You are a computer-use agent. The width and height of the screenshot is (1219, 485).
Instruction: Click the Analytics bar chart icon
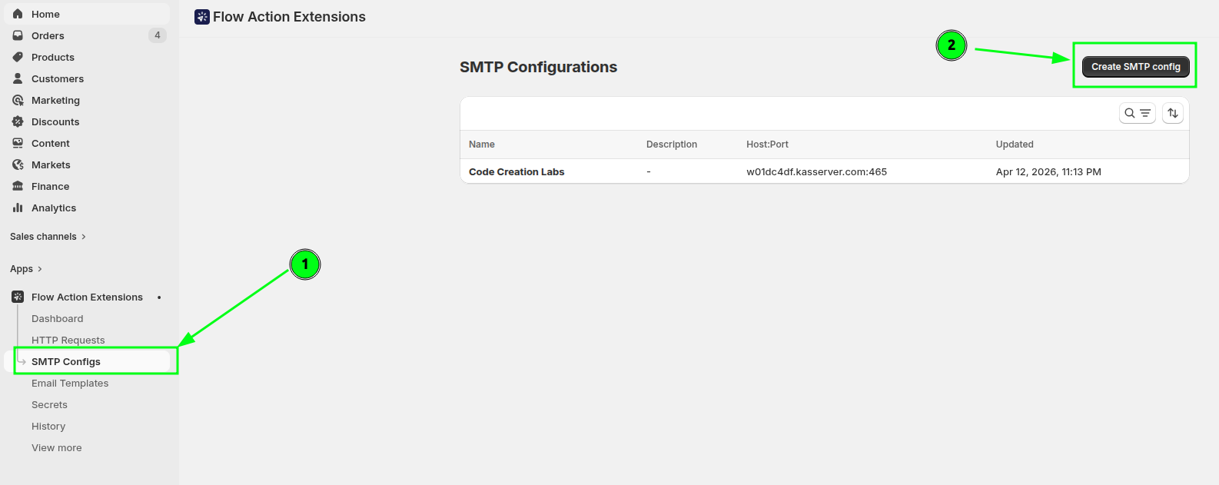point(18,208)
